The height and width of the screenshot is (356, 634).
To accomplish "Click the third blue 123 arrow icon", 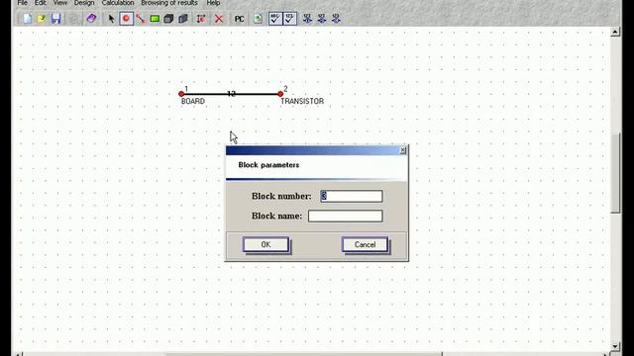I will 336,19.
